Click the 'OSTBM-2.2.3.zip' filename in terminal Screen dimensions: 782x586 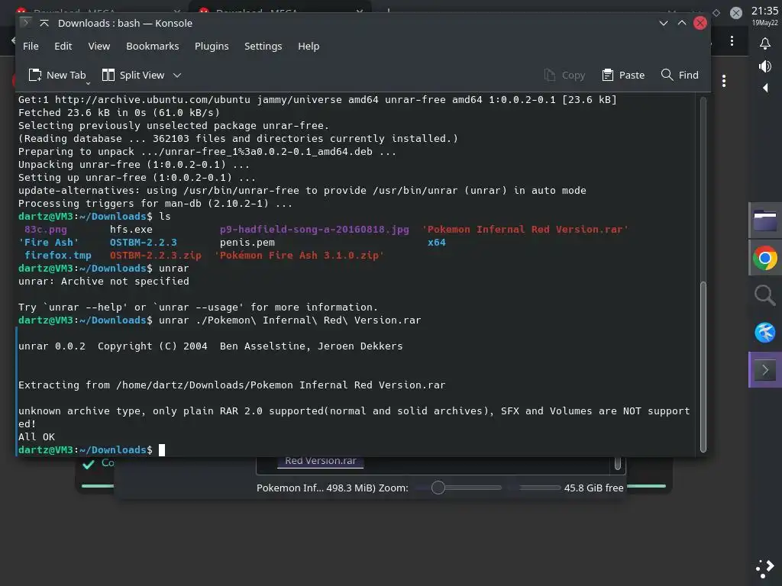(156, 255)
